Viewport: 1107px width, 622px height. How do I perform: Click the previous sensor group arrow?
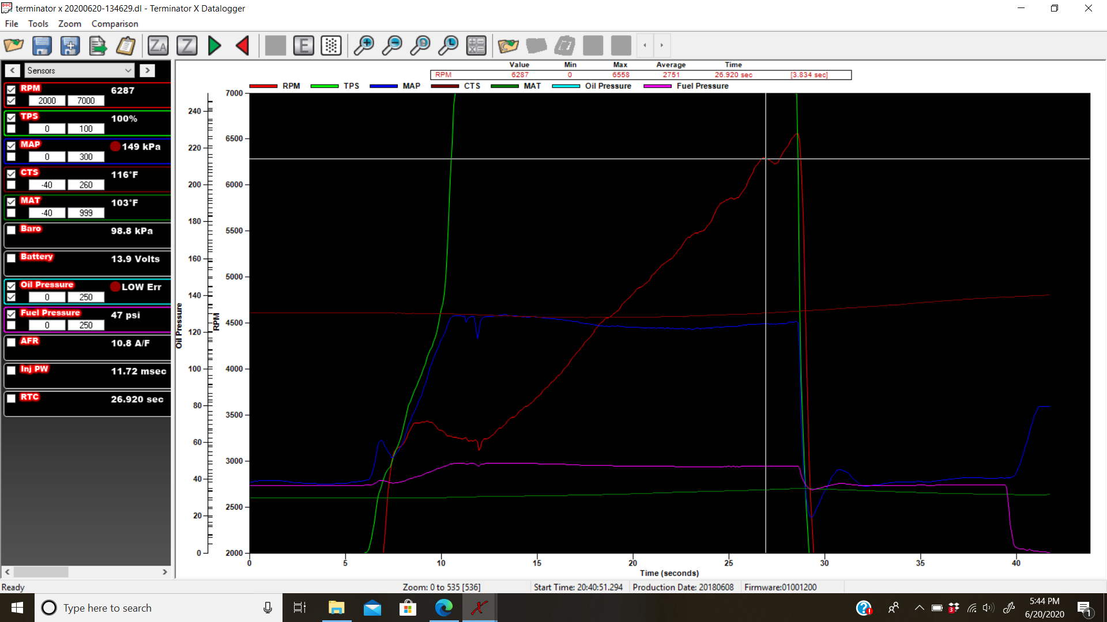[13, 70]
